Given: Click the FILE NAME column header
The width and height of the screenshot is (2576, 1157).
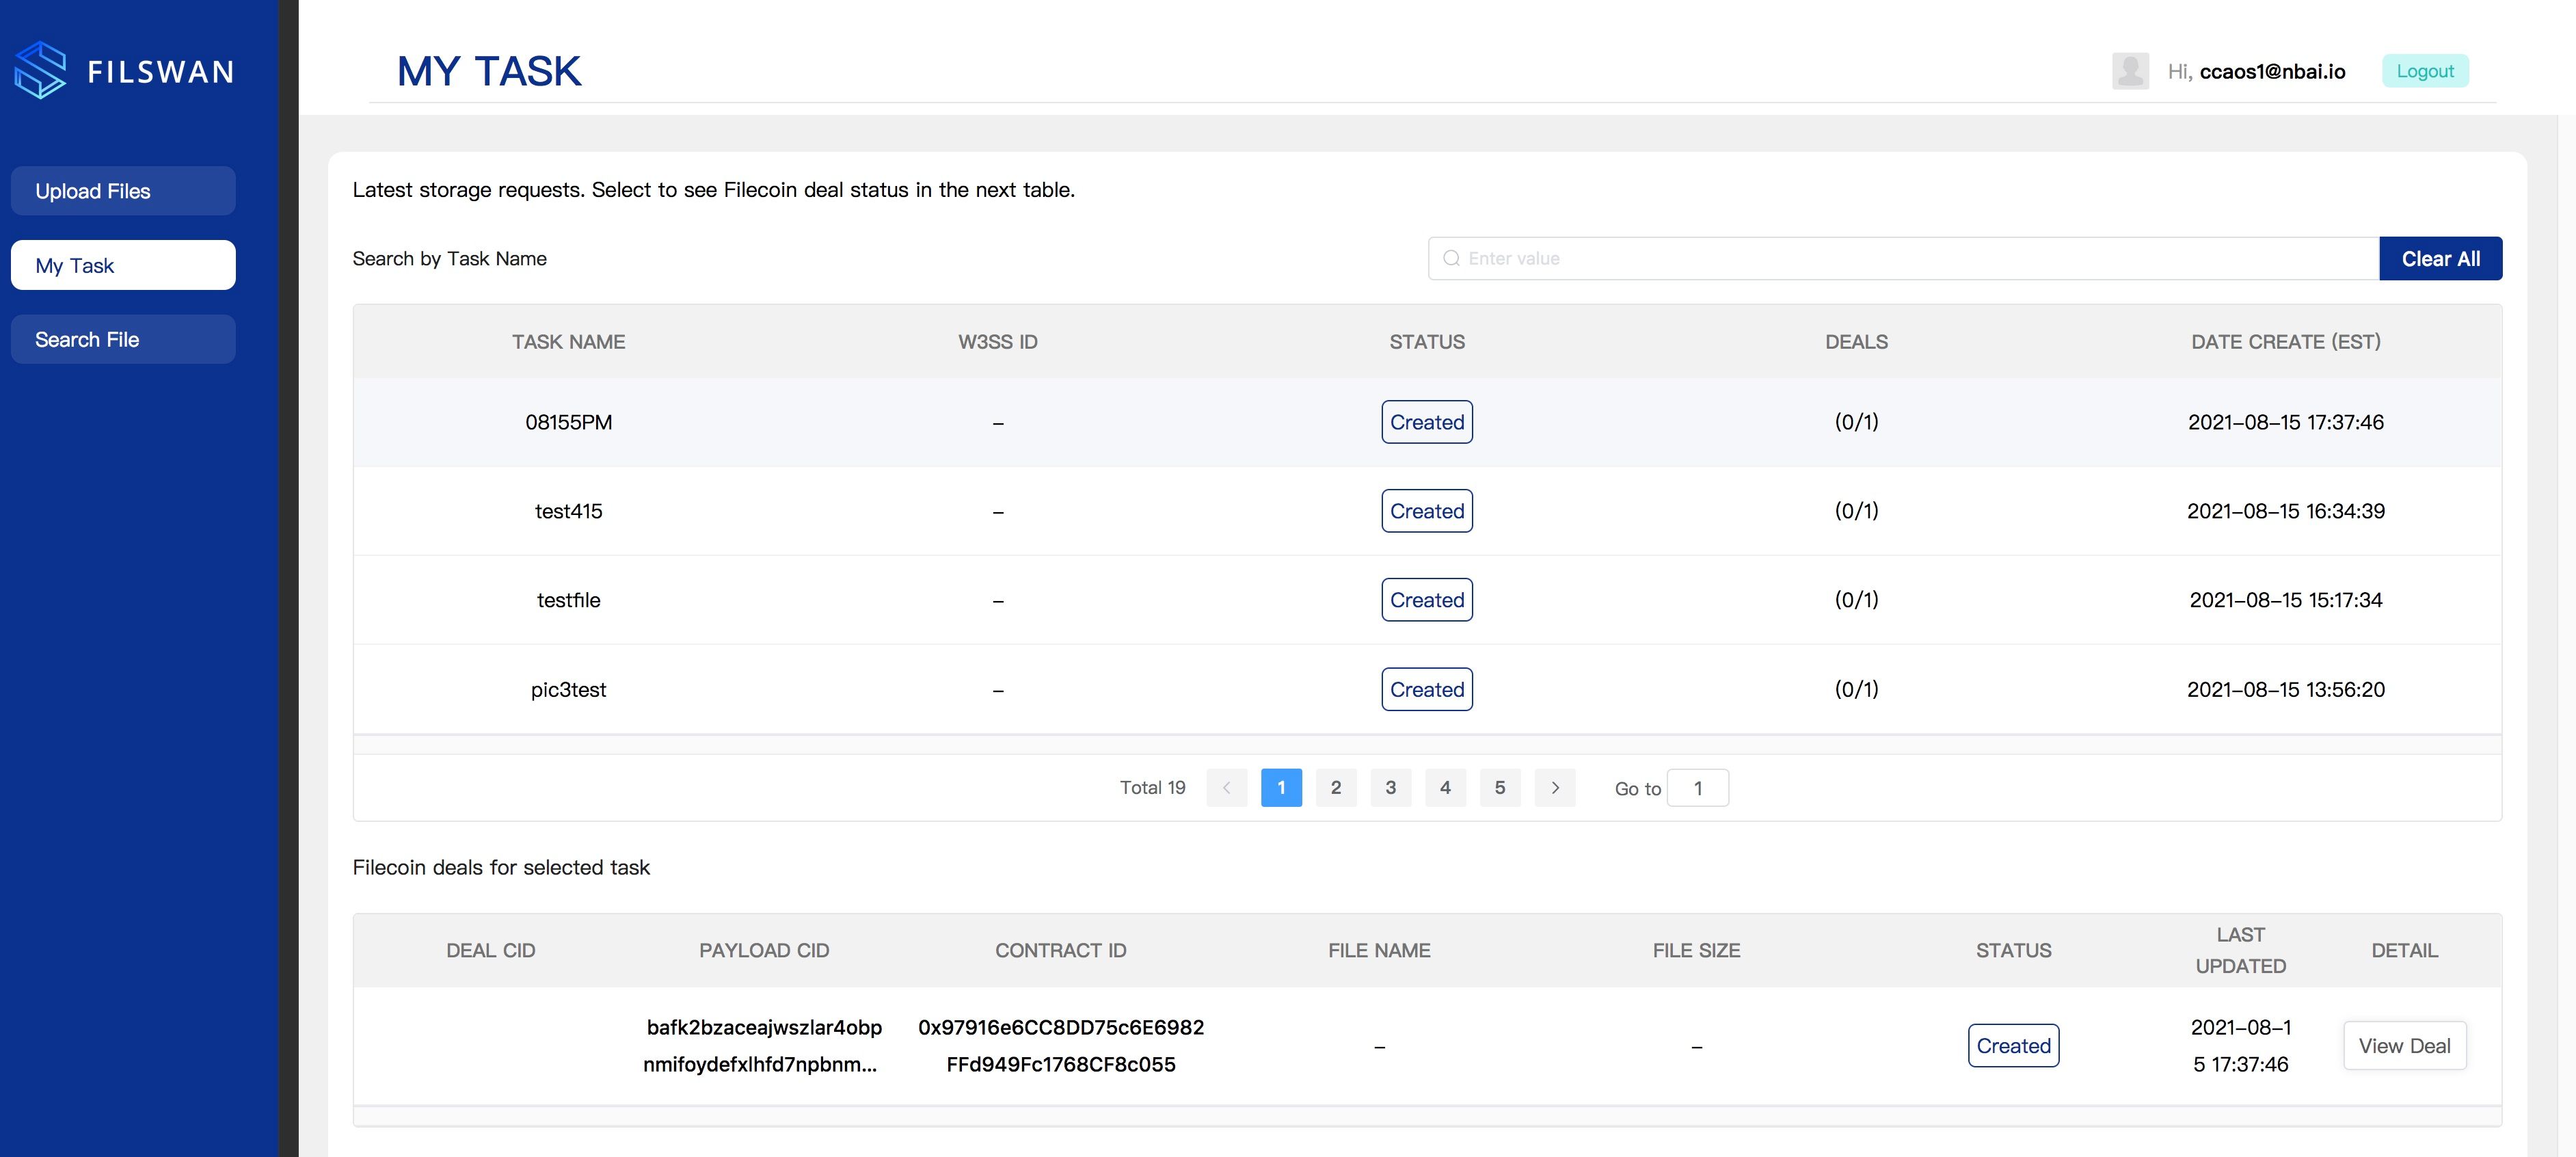Looking at the screenshot, I should tap(1379, 951).
